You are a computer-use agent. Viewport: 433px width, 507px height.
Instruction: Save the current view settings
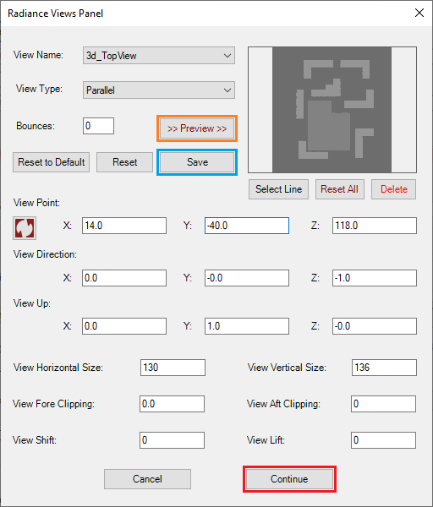click(197, 162)
